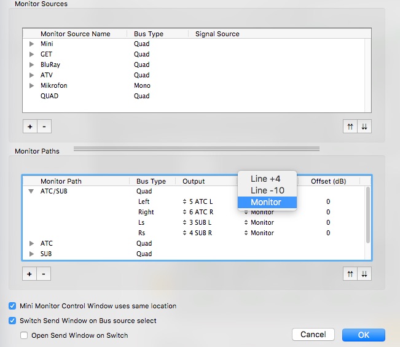This screenshot has height=347, width=400.
Task: Expand the Mini monitor source
Action: pyautogui.click(x=31, y=44)
